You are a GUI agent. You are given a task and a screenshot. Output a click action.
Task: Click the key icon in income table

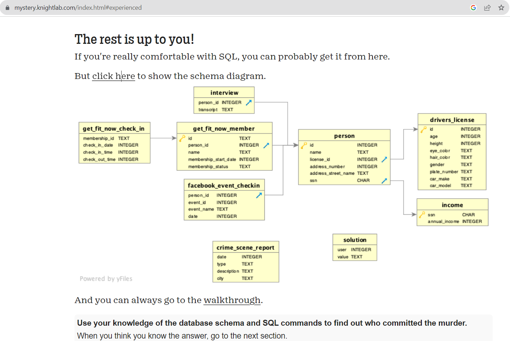[x=422, y=215]
